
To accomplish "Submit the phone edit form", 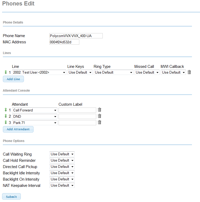I will (x=11, y=197).
